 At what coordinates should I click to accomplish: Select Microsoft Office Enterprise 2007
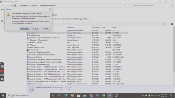click(40, 52)
